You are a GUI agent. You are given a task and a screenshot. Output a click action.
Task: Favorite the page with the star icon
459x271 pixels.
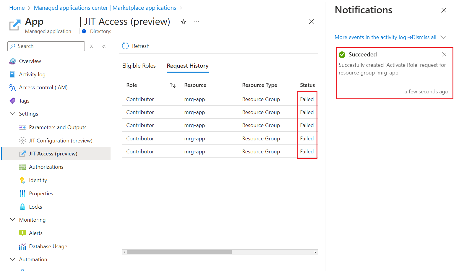click(x=184, y=22)
